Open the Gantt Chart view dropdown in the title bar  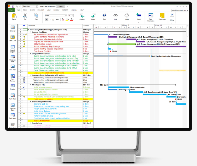point(37,6)
